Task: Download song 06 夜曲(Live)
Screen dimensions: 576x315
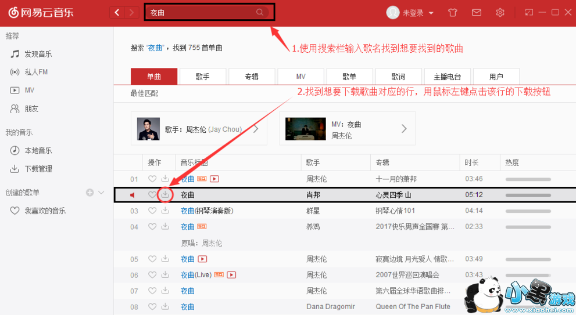Action: click(165, 274)
